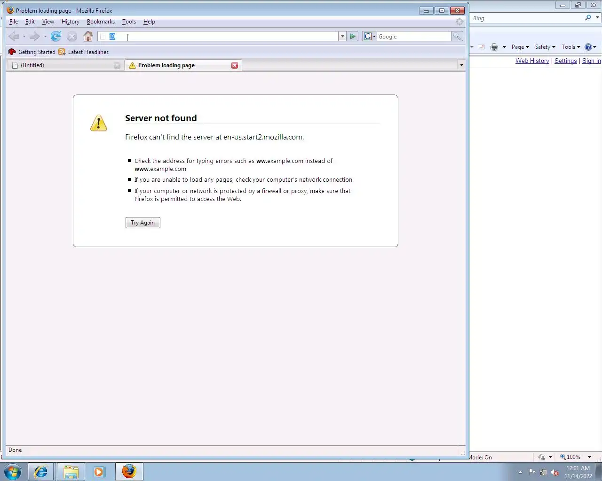Open the Internet Explorer Tools command menu
602x481 pixels.
pyautogui.click(x=570, y=47)
